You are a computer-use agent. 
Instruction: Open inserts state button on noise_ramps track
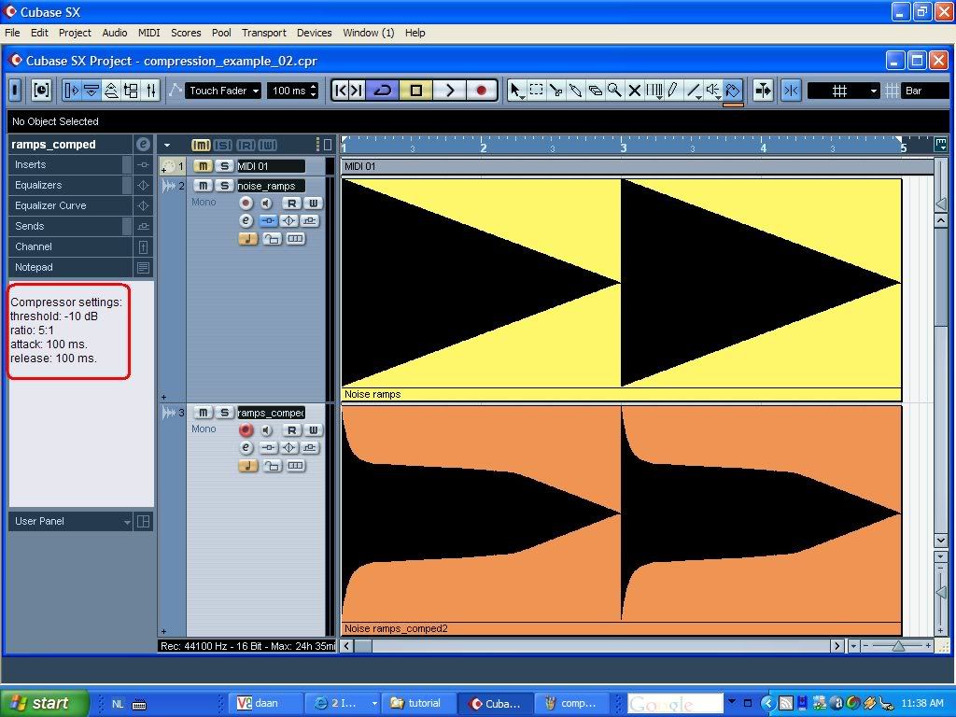click(268, 220)
